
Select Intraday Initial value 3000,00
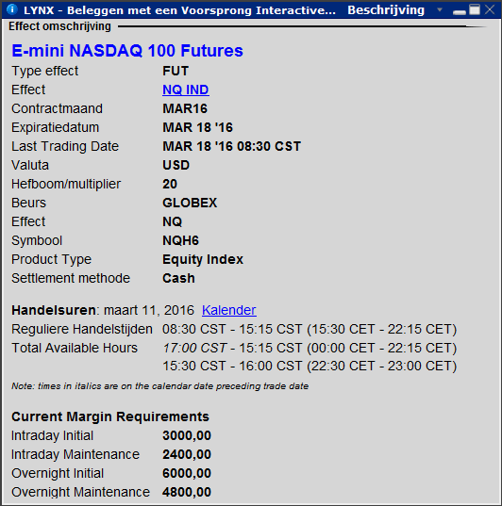187,435
